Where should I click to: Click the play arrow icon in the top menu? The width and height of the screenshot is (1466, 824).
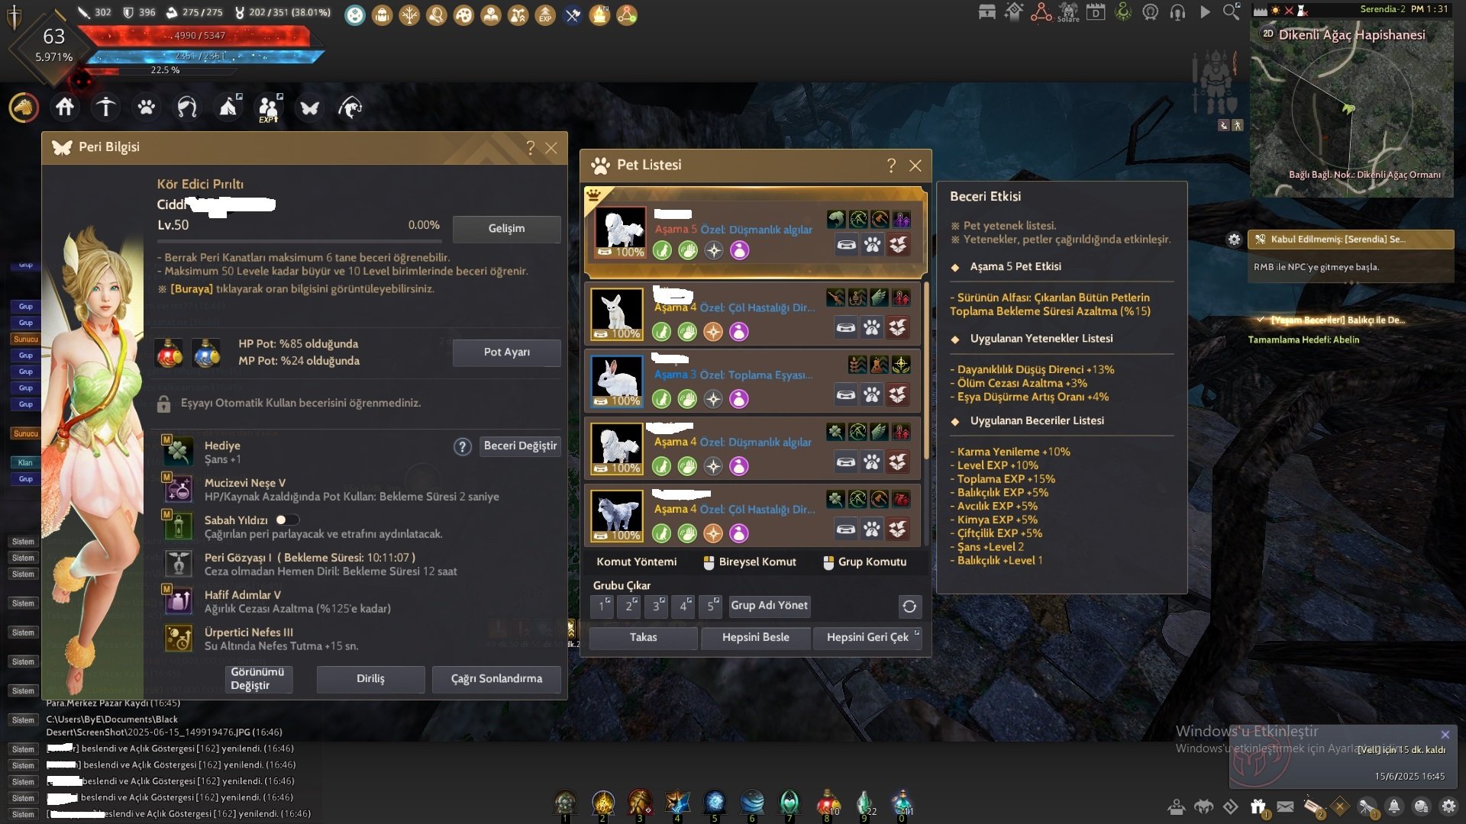1205,12
